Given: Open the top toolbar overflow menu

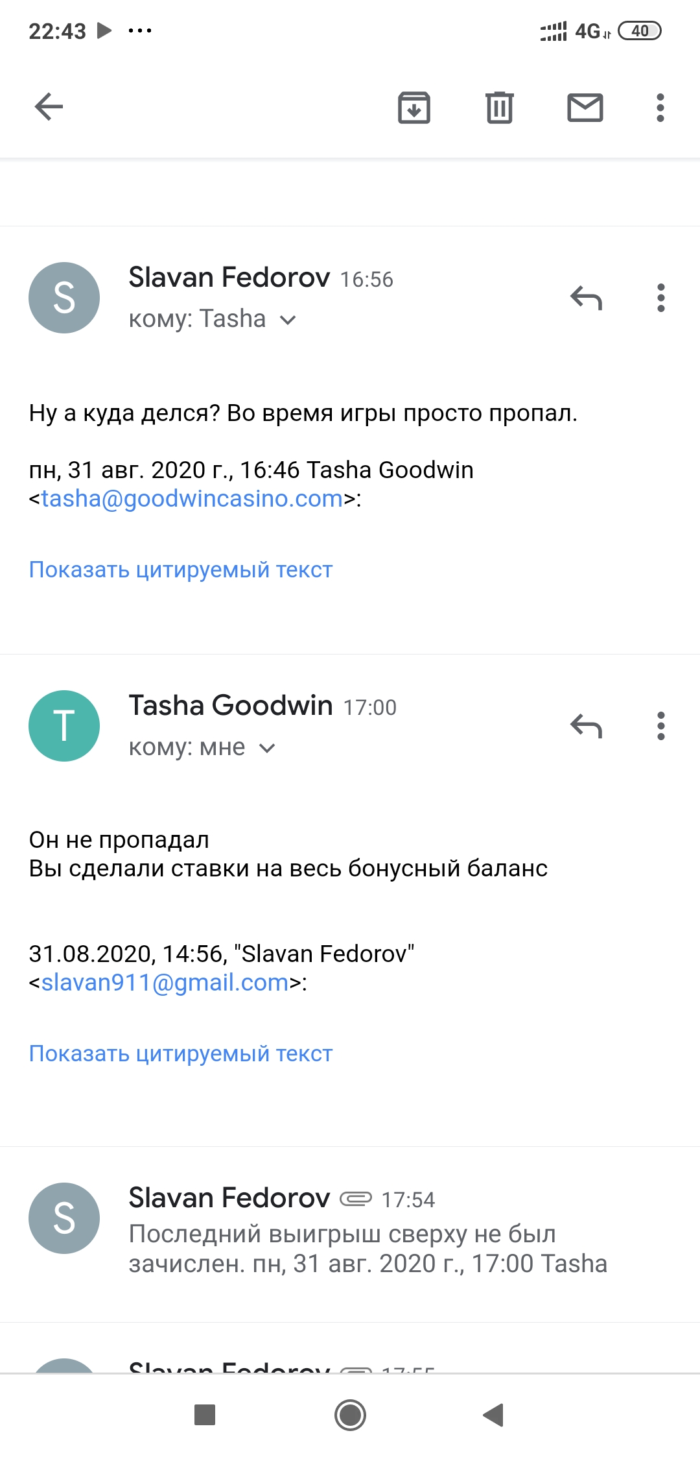Looking at the screenshot, I should (x=660, y=108).
